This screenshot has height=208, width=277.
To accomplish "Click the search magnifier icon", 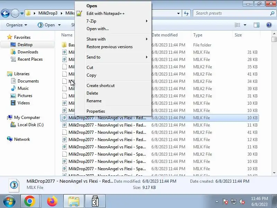I will point(272,13).
